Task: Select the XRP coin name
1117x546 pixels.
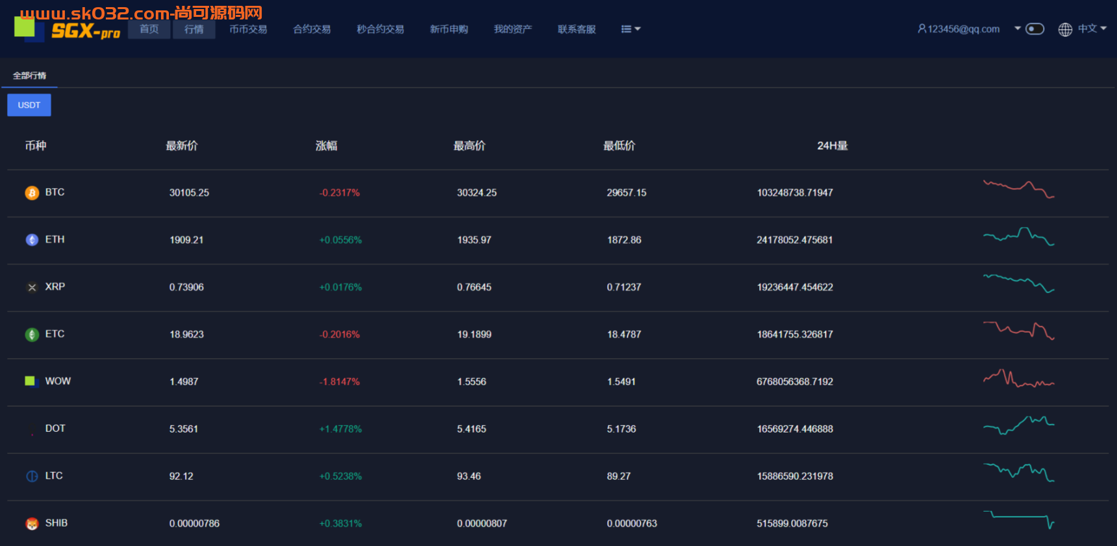Action: click(55, 287)
